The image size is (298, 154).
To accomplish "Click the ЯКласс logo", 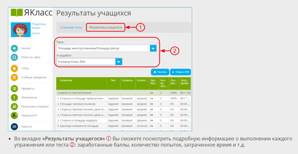I will point(30,13).
